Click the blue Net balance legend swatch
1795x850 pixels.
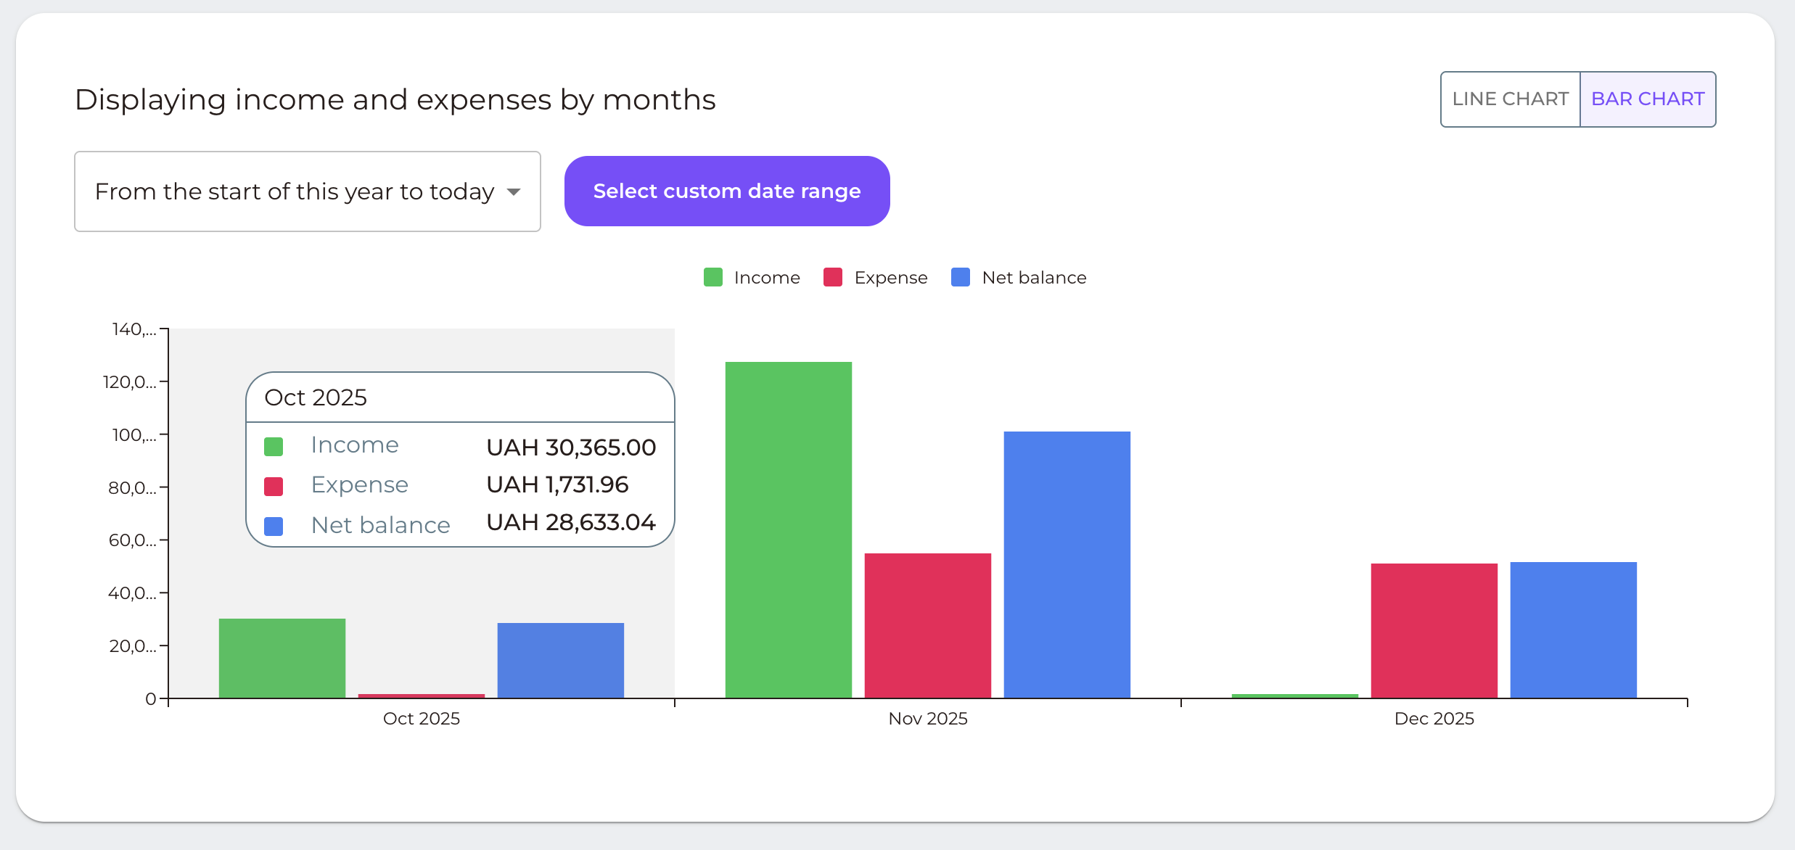click(x=960, y=277)
